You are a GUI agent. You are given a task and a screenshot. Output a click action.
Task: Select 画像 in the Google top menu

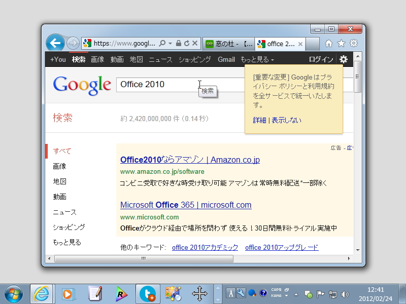(x=97, y=59)
